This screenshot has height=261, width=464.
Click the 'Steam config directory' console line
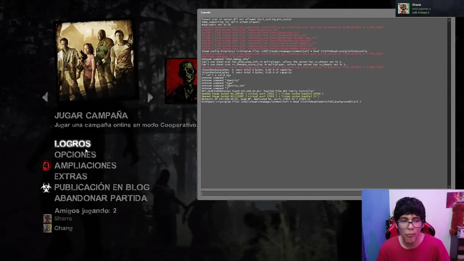pos(284,51)
